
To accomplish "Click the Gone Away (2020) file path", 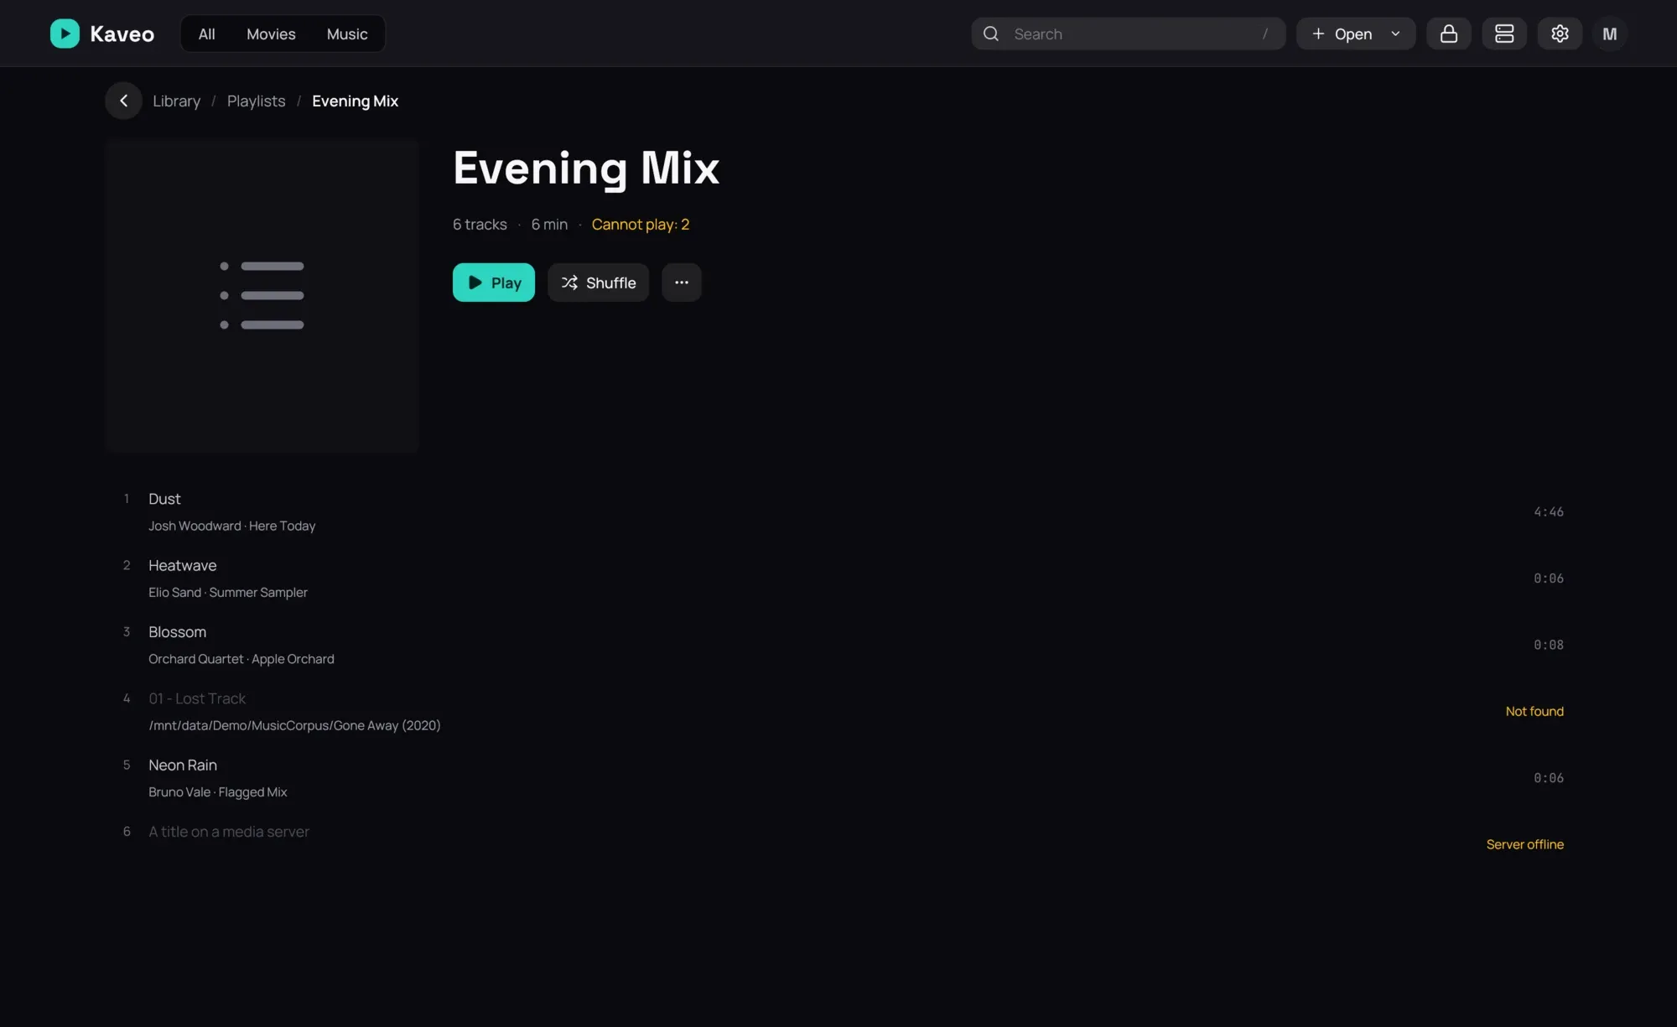I will coord(294,725).
